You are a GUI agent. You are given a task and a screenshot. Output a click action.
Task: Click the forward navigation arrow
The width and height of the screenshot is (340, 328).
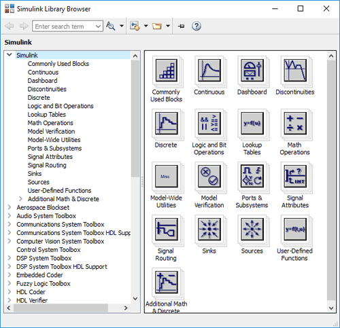[x=24, y=26]
